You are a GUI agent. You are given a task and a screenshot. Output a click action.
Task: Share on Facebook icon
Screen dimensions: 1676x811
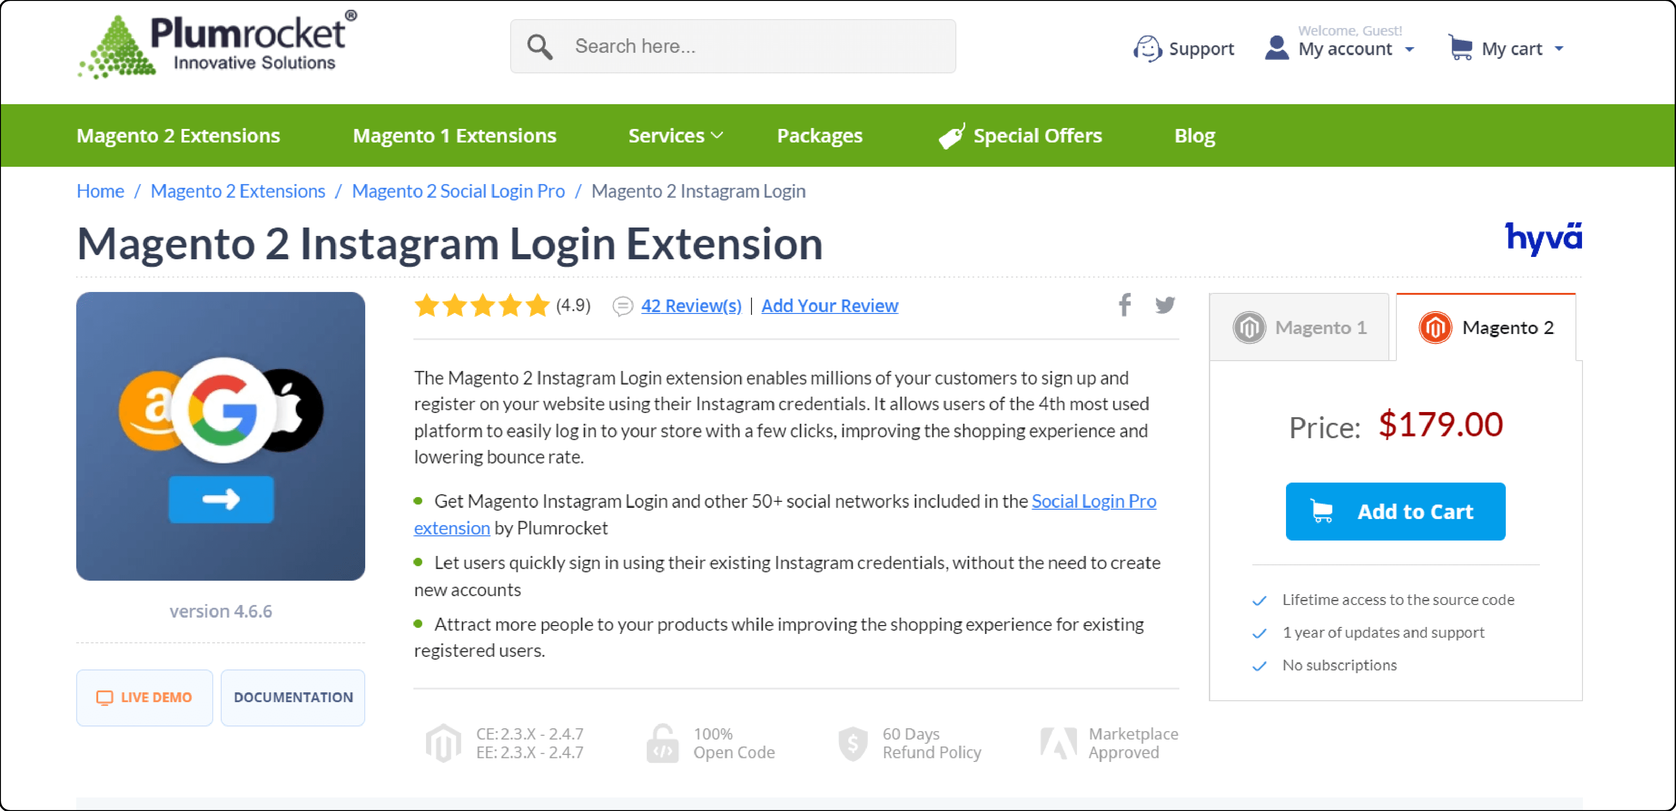(1124, 304)
